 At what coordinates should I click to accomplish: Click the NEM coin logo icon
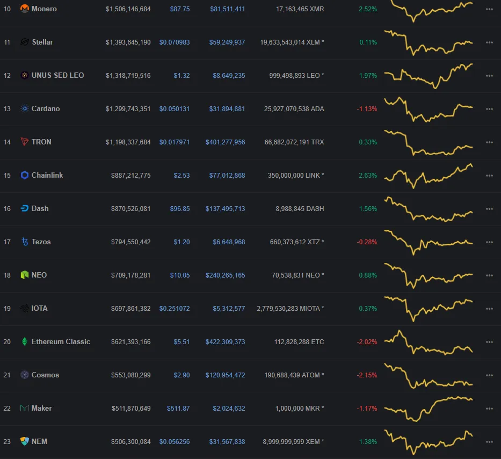coord(25,441)
